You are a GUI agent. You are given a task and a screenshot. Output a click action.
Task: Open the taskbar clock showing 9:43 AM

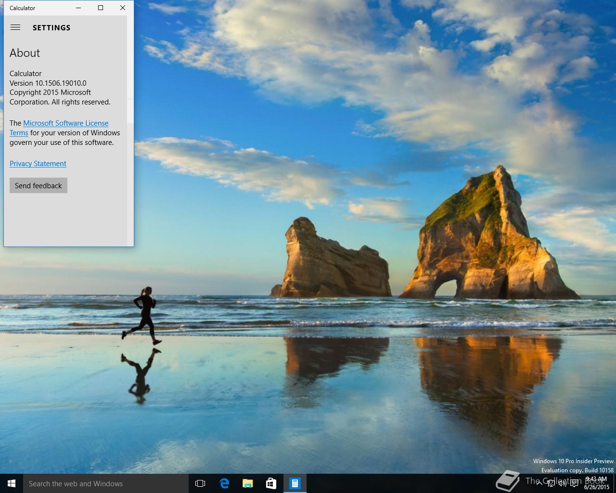click(597, 483)
